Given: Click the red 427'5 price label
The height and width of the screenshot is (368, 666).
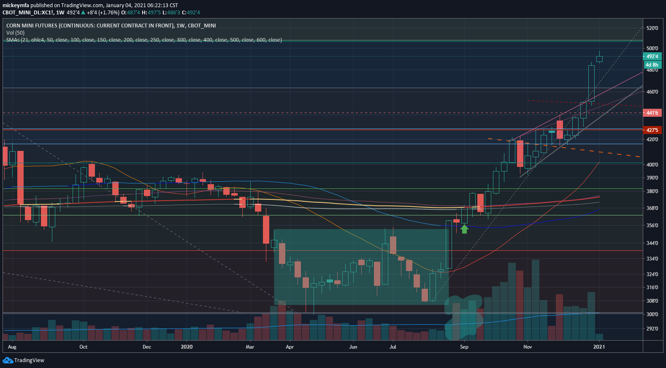Looking at the screenshot, I should (x=652, y=130).
